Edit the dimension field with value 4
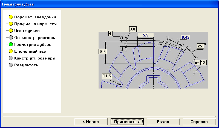The width and height of the screenshot is (219, 128). 110,33
